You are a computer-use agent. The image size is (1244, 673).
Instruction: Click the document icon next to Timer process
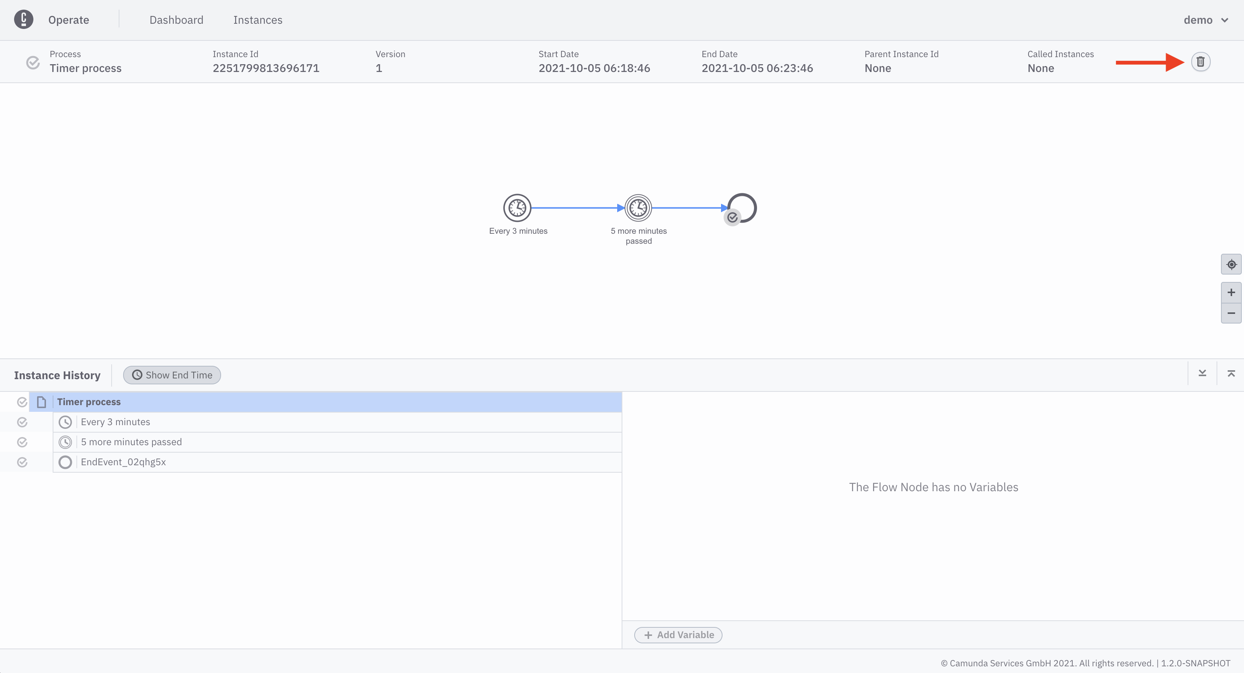point(41,401)
